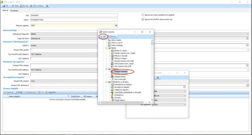
Task: Open the Vstupní XML soubor dropdown arrow under Nastavení před importem
Action: click(247, 50)
